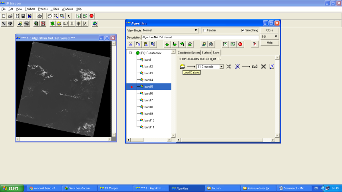Select band 8 layer in tree
The height and width of the screenshot is (192, 342).
149,107
